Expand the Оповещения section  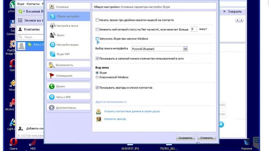[x=69, y=75]
